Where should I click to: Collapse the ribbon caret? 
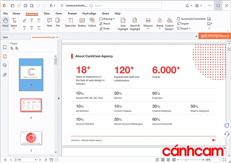point(228,31)
